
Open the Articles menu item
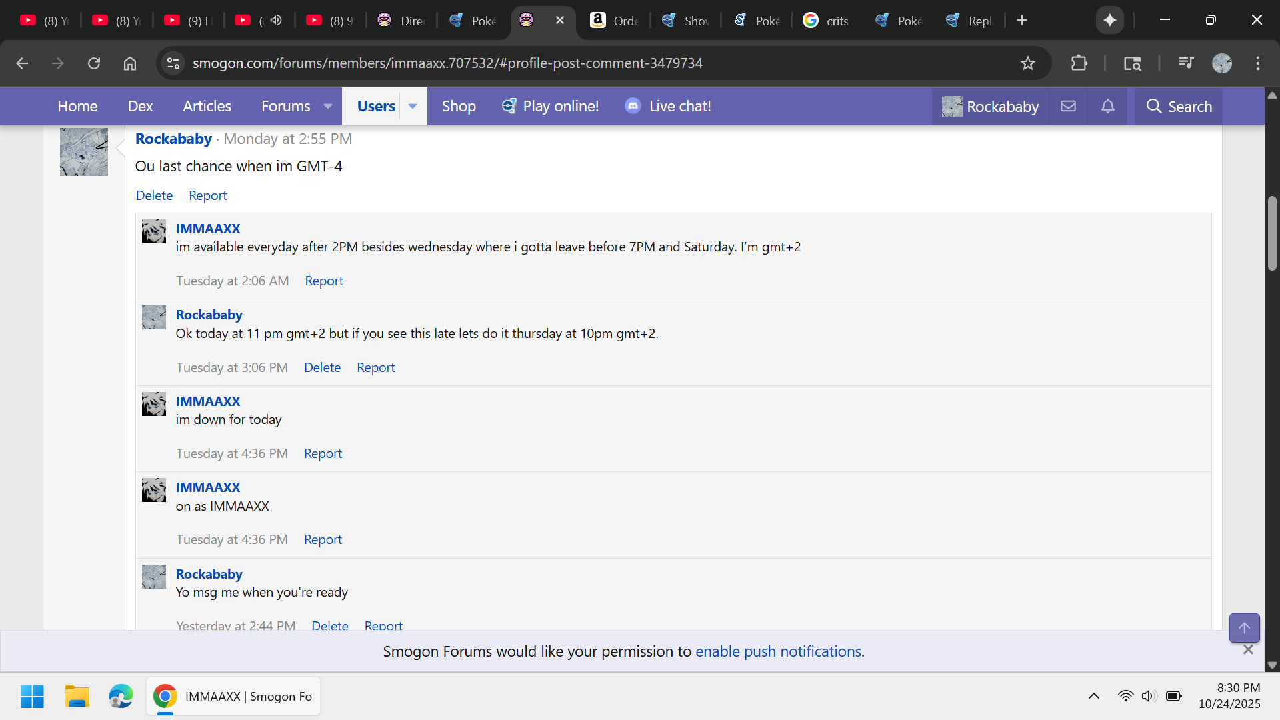pyautogui.click(x=207, y=106)
